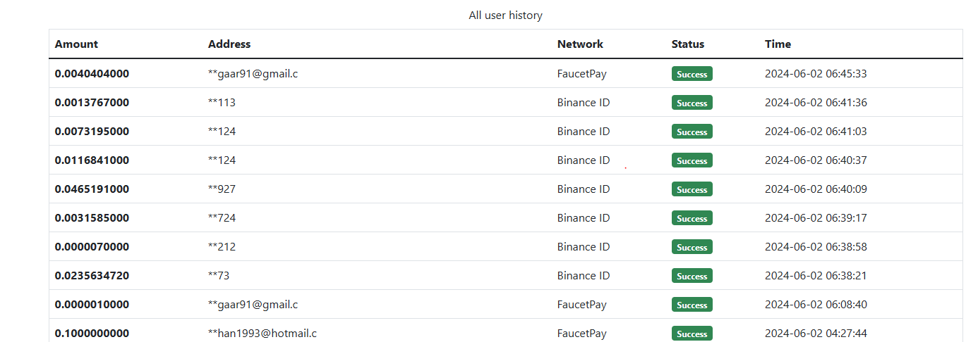This screenshot has height=342, width=978.
Task: Click the Address column header
Action: click(x=229, y=44)
